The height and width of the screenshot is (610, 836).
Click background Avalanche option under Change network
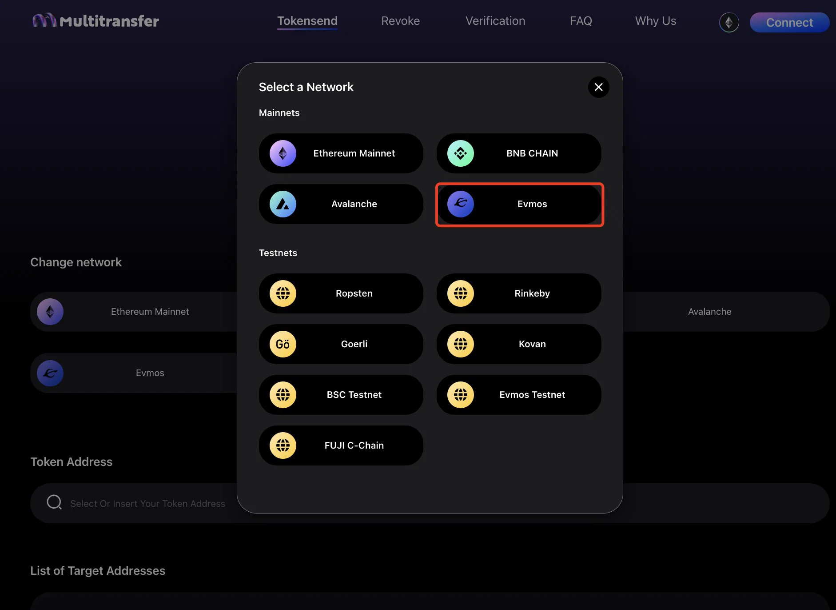point(709,312)
